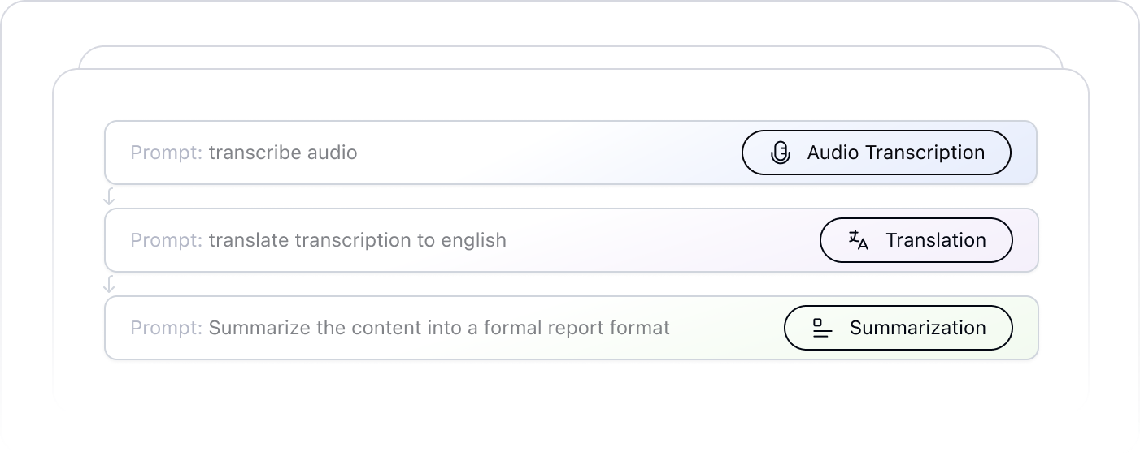Click the 'Audio Transcription' label text
Viewport: 1140px width, 456px height.
click(896, 153)
